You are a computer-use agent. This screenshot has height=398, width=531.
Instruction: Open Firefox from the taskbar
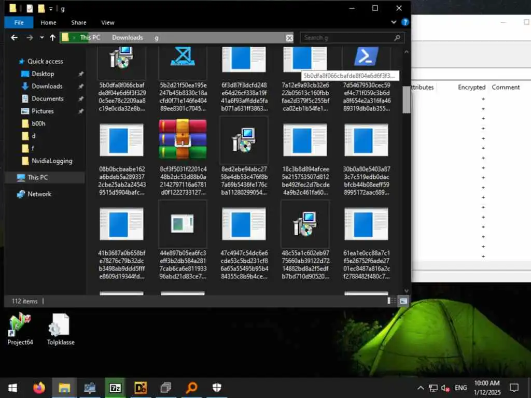click(x=39, y=388)
